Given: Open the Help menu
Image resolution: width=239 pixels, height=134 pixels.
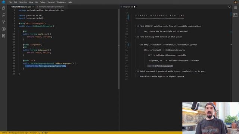Looking at the screenshot, I should [x=70, y=2].
